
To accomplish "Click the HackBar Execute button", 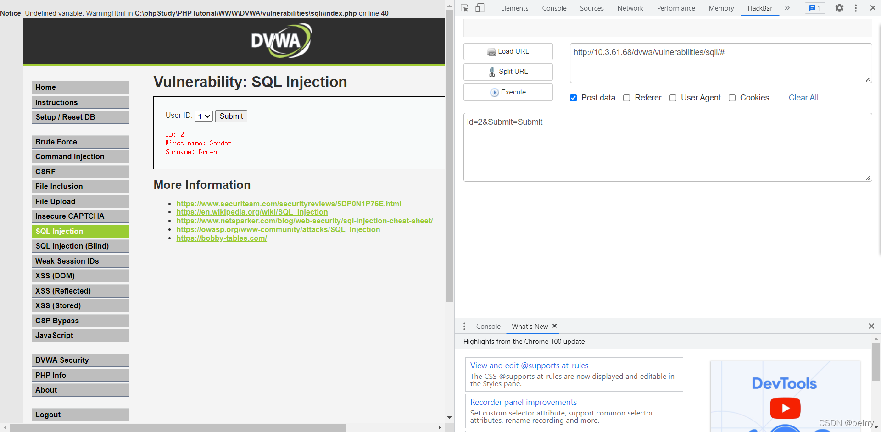I will 508,92.
